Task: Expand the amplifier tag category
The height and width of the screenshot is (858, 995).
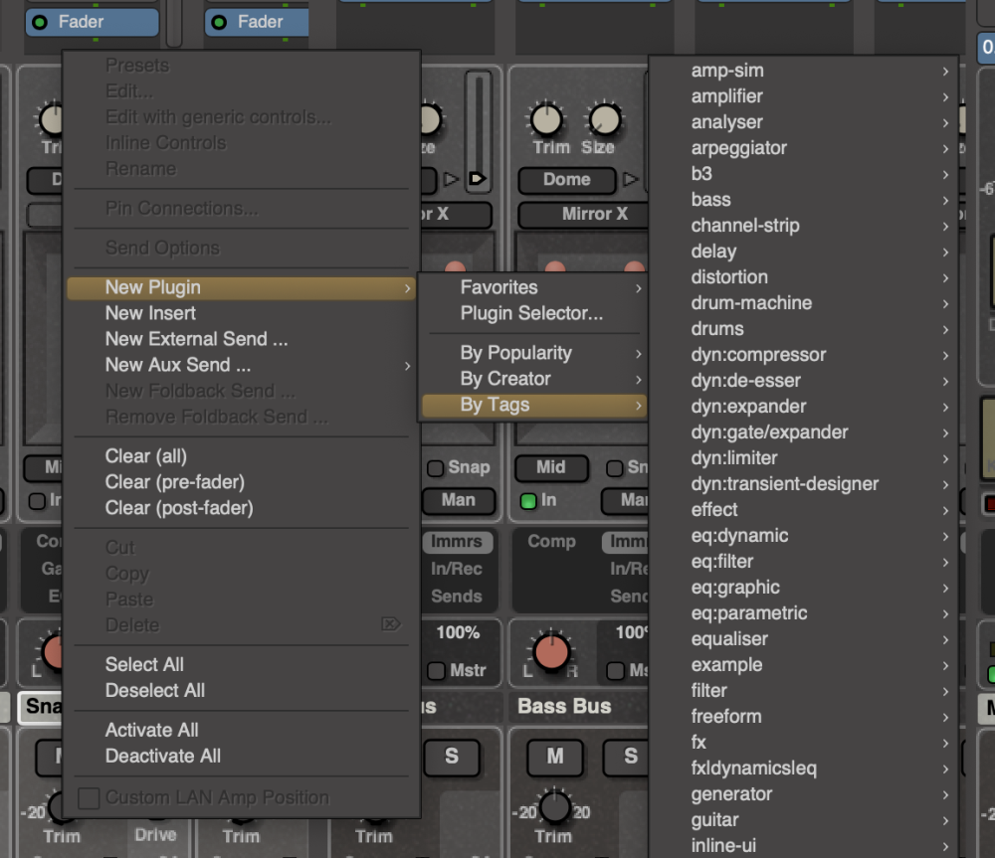Action: [803, 96]
